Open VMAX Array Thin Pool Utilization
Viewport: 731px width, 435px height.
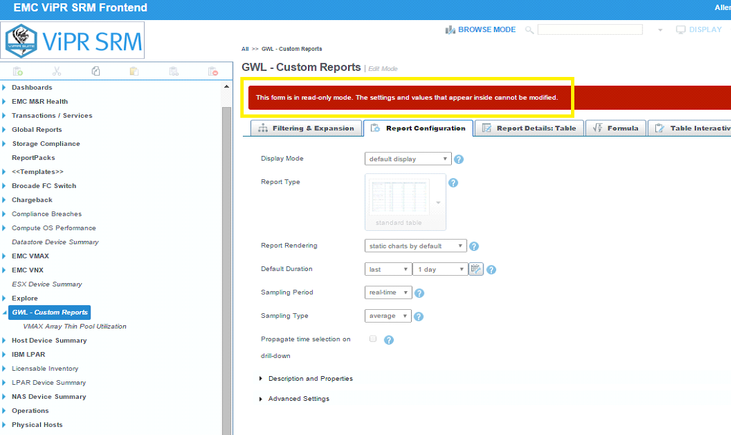pos(74,327)
